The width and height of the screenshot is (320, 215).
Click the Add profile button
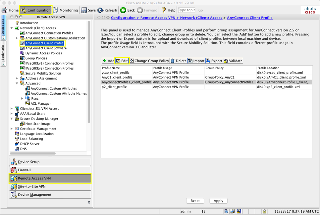(108, 61)
